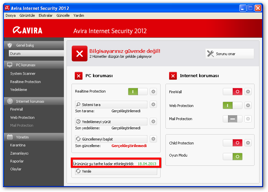The image size is (268, 192).
Task: Enable the FireWall switch
Action: tap(232, 92)
